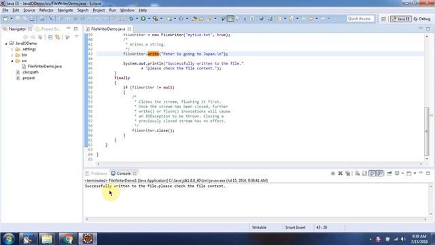Toggle Mark Occurrences in the main toolbar

coord(230,18)
